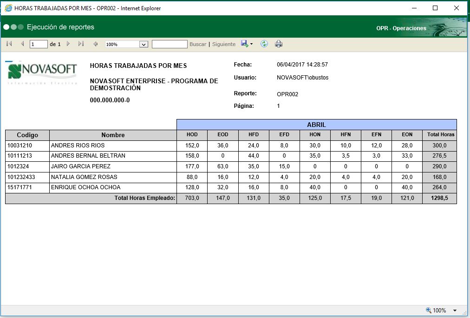Click the HFD column header
The width and height of the screenshot is (470, 318).
254,135
